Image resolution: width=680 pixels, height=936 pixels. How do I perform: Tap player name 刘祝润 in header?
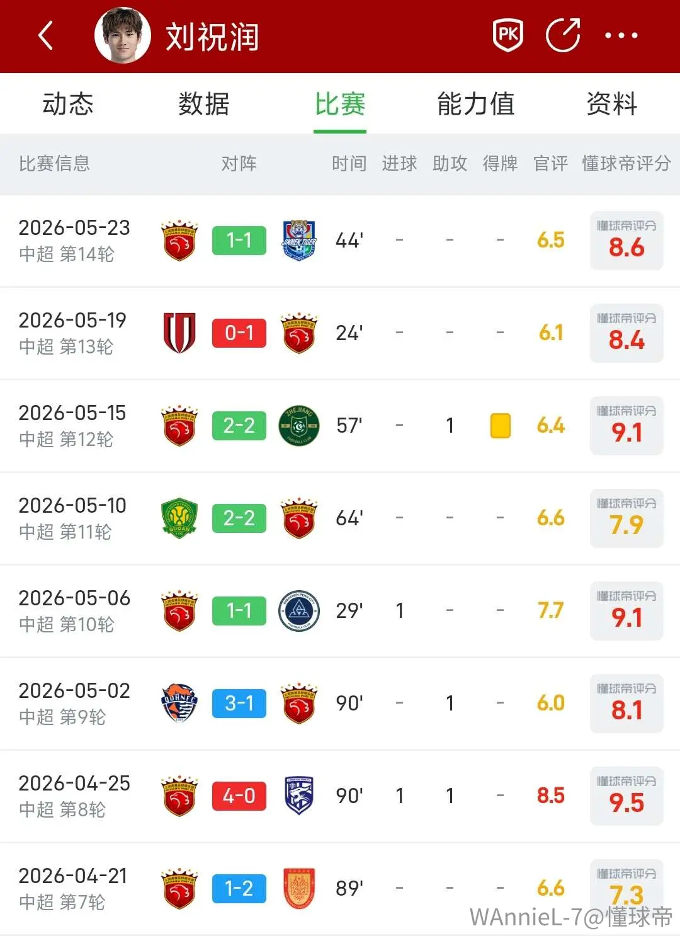212,37
